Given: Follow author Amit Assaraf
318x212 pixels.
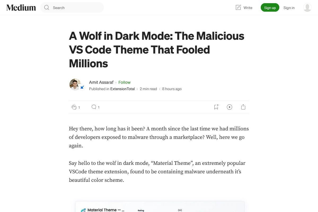Looking at the screenshot, I should pyautogui.click(x=124, y=82).
